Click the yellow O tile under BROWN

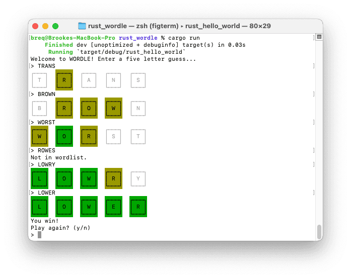pos(89,108)
